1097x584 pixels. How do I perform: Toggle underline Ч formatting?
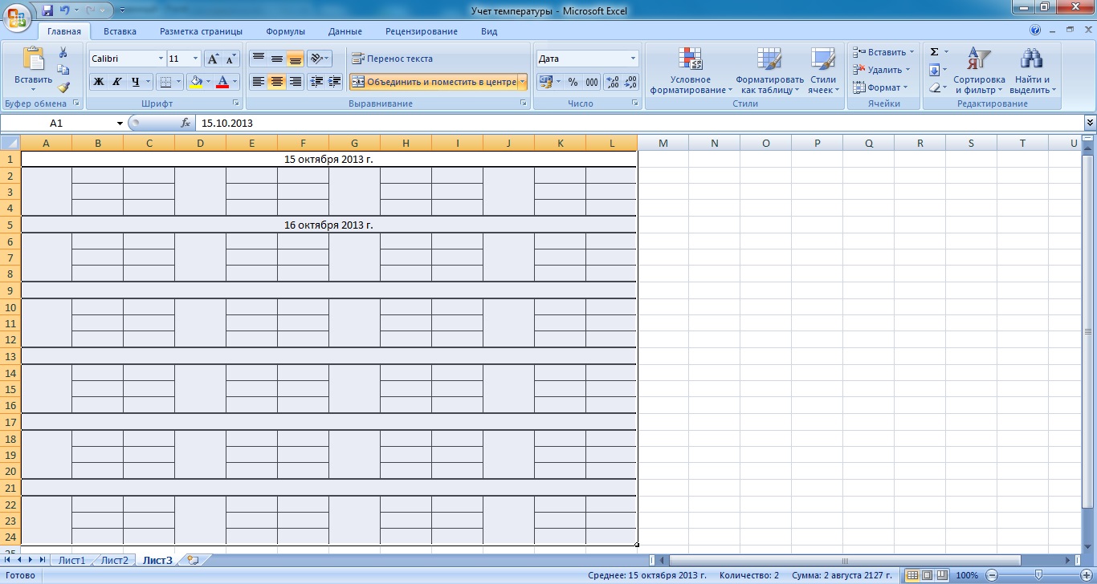tap(135, 81)
